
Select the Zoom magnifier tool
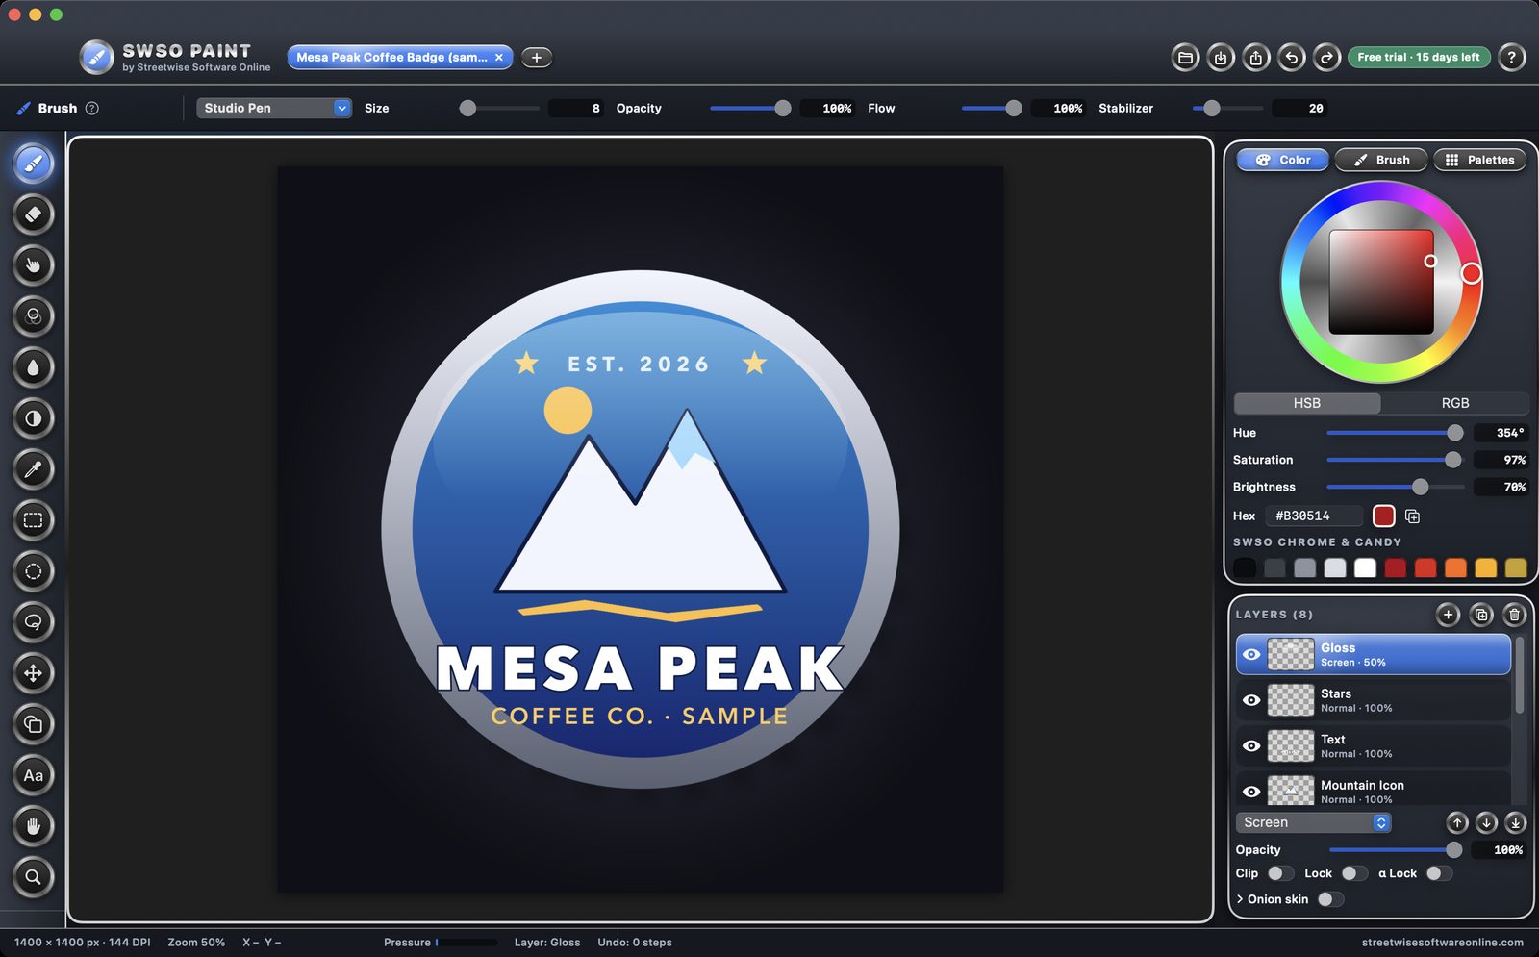pos(33,876)
